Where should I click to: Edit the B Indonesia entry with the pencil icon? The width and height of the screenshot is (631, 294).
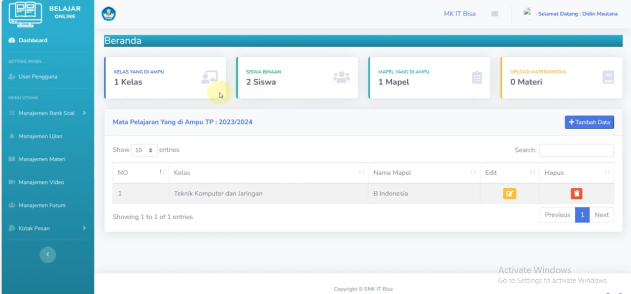(x=509, y=193)
